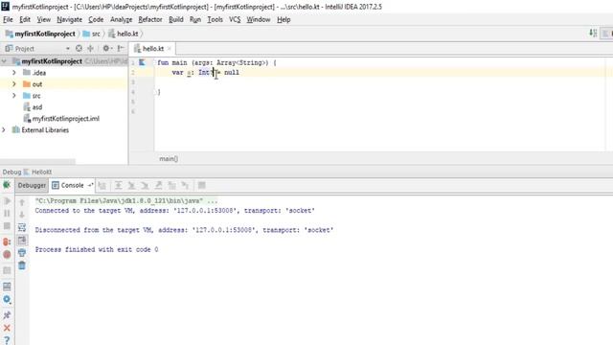This screenshot has width=613, height=345.
Task: Click Drop Frame debugger icon
Action: (x=171, y=185)
